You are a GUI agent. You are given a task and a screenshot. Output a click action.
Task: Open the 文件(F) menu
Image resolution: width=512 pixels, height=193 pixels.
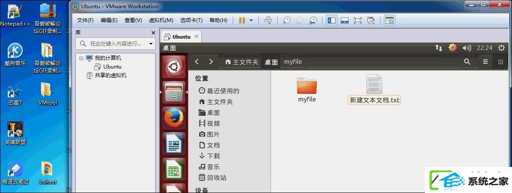[85, 20]
